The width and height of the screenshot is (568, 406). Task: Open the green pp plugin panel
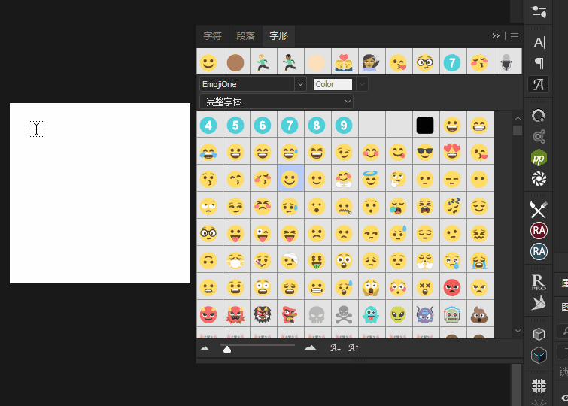tap(539, 159)
